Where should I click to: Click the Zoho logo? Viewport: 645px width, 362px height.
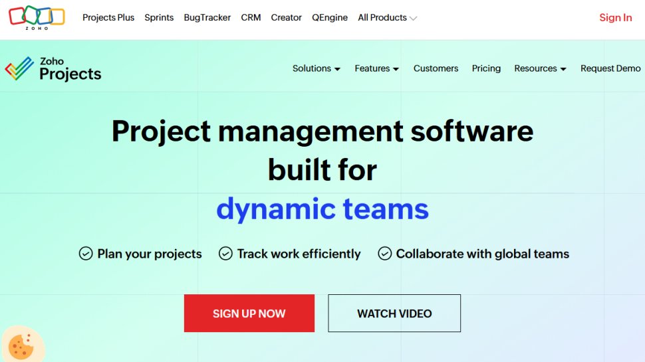click(x=37, y=18)
